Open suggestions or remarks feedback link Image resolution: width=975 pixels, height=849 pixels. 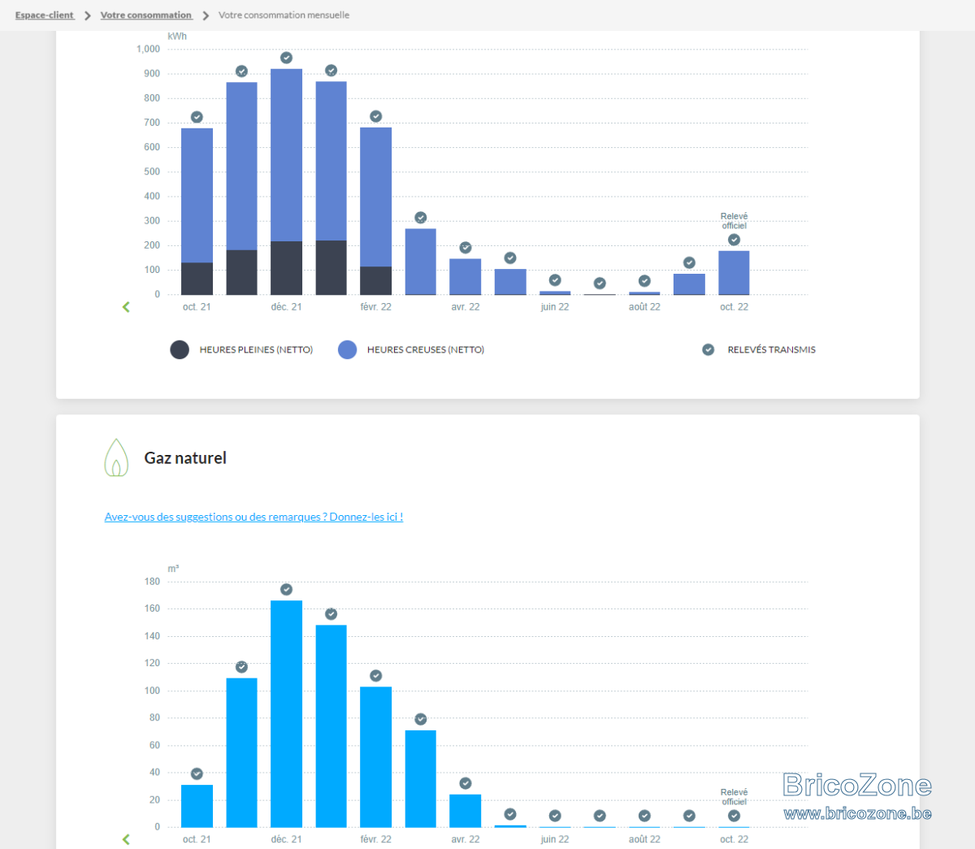tap(253, 517)
